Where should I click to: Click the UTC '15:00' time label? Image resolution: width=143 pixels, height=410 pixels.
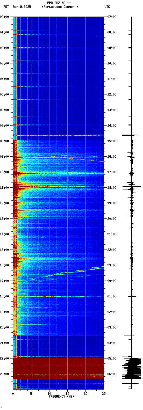112,141
